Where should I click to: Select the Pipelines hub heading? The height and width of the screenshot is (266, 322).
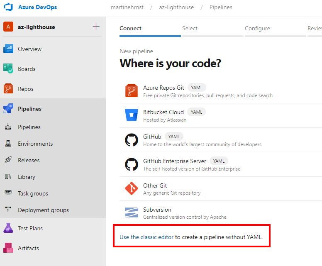coord(29,109)
